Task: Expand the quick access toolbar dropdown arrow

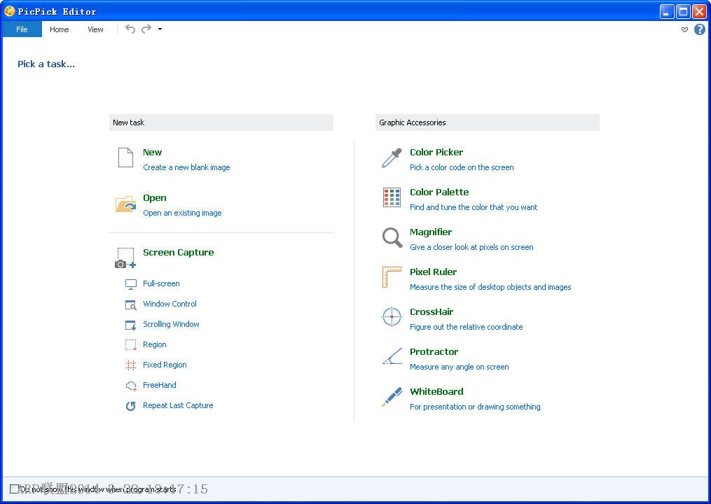Action: (x=160, y=29)
